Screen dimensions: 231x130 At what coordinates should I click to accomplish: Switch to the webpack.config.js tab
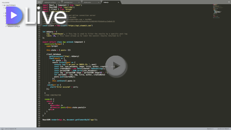(x=50, y=3)
